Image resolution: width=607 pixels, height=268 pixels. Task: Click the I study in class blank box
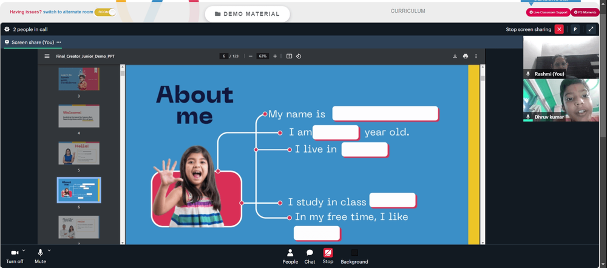393,200
